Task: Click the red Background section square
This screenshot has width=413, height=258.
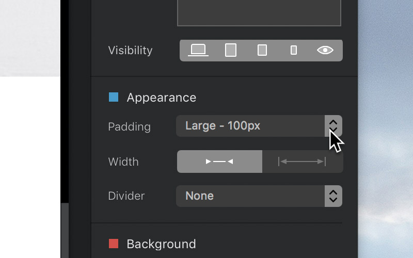Action: pos(114,244)
